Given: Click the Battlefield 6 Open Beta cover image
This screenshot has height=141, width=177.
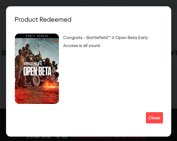Looking at the screenshot, I should 37,69.
